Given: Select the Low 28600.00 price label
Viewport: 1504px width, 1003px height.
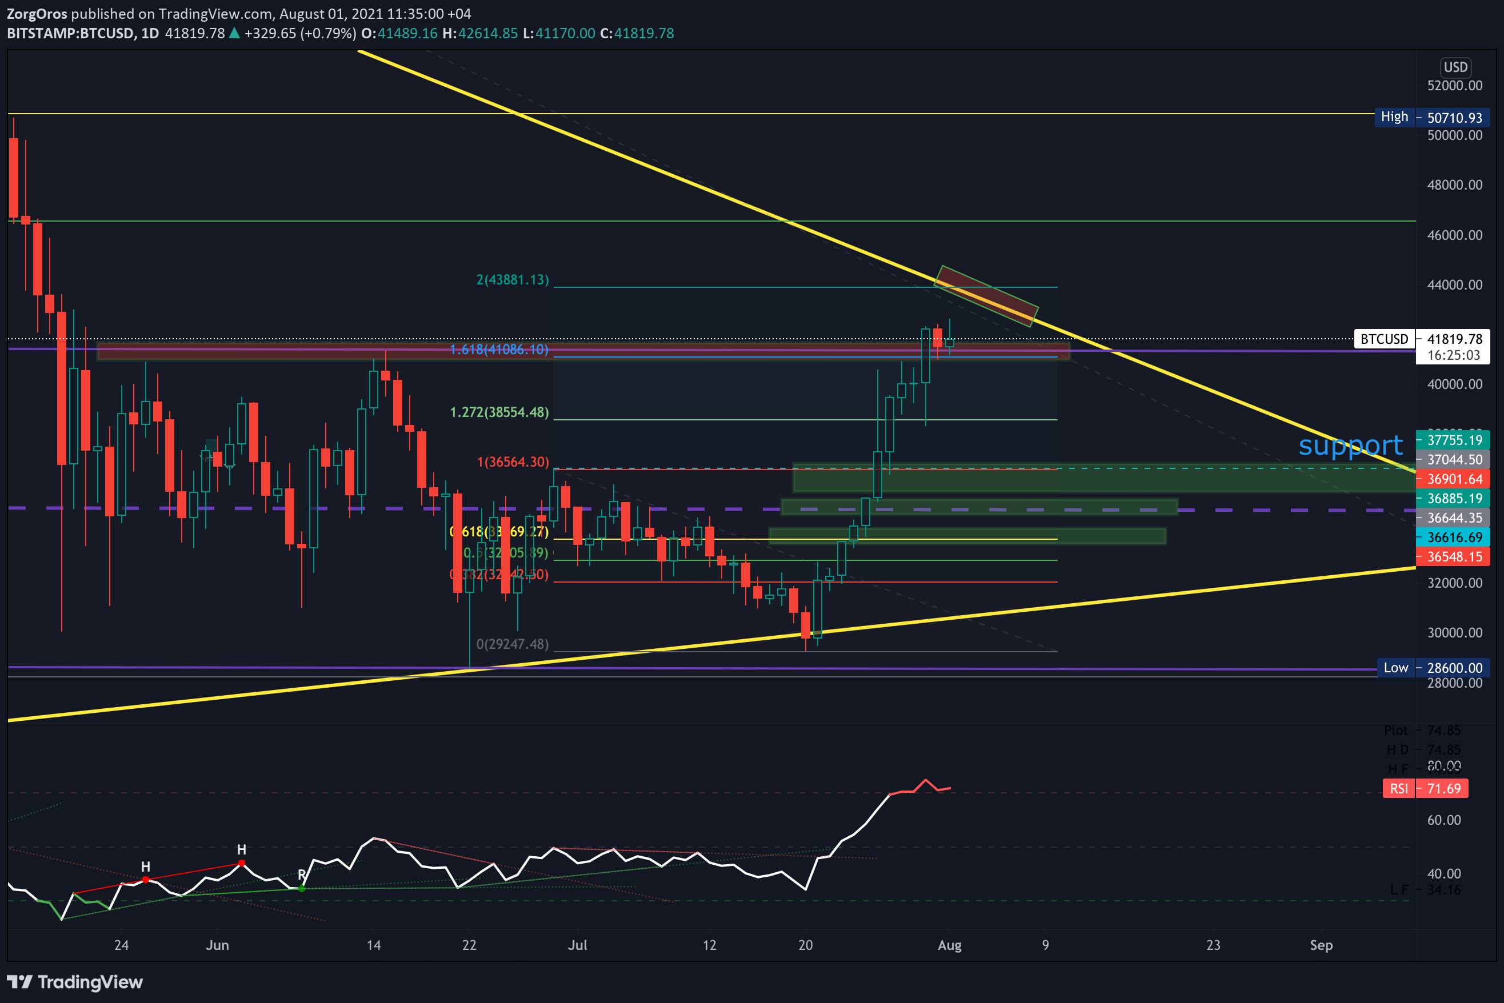Looking at the screenshot, I should (x=1434, y=668).
